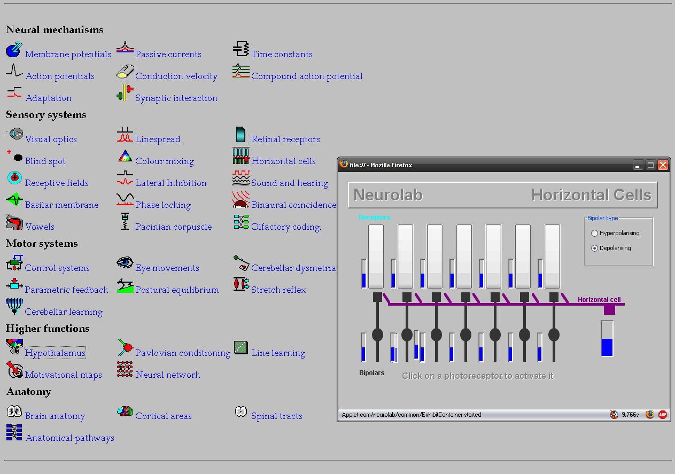This screenshot has width=675, height=474.
Task: Open the Retinal receptors link
Action: pos(285,139)
